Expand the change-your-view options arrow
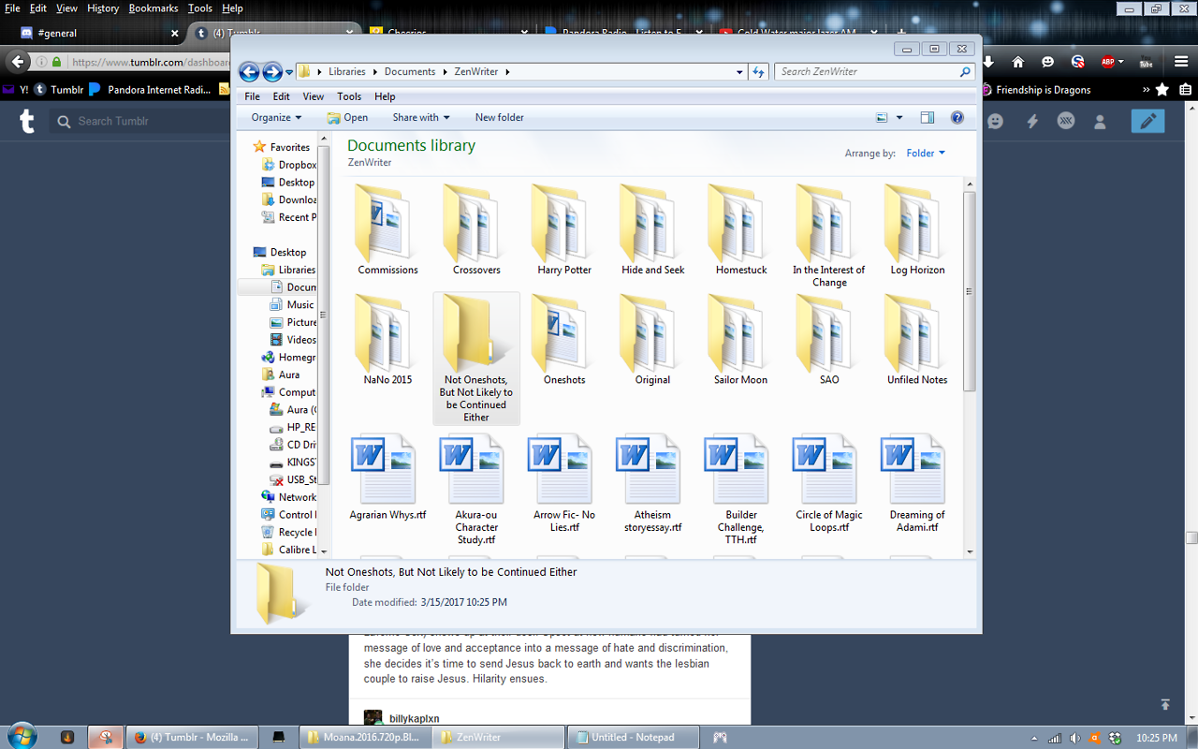1198x749 pixels. (x=899, y=118)
